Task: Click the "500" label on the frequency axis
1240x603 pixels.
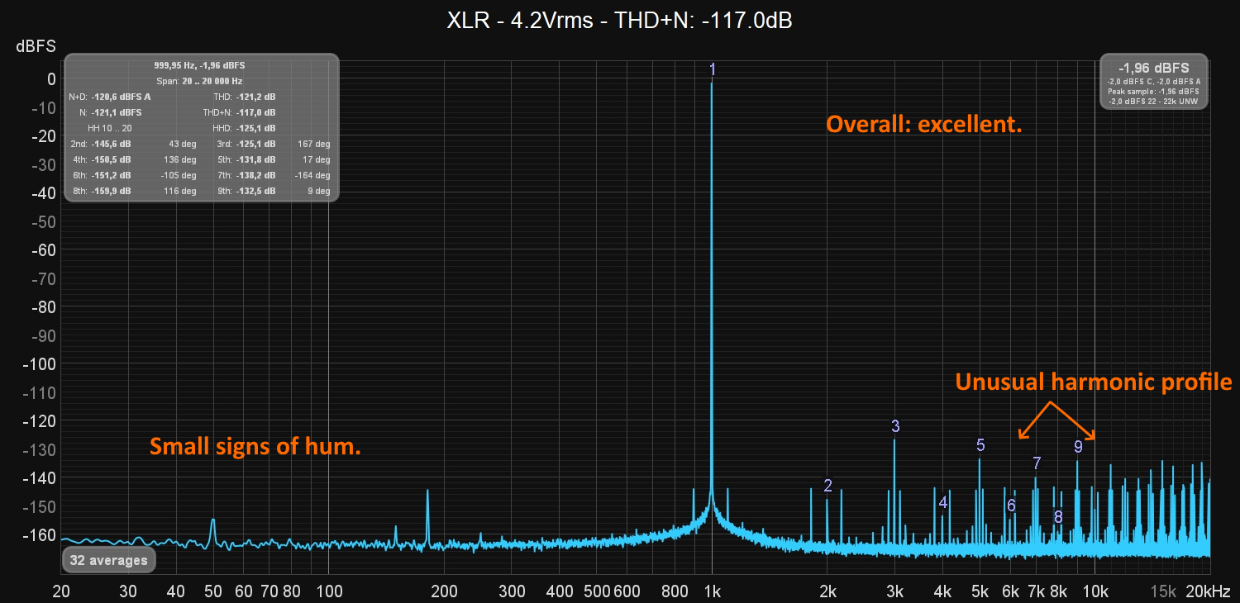Action: (597, 591)
